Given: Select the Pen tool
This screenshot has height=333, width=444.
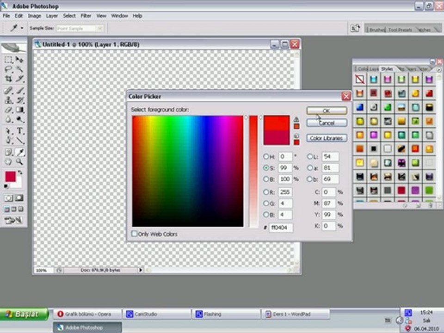Looking at the screenshot, I should [8, 140].
